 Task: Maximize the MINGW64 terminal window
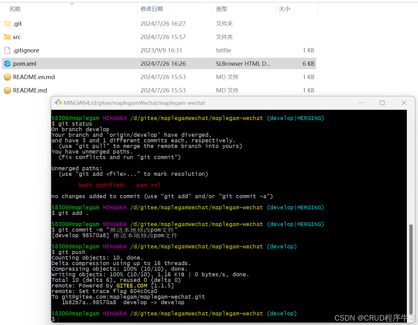click(382, 103)
